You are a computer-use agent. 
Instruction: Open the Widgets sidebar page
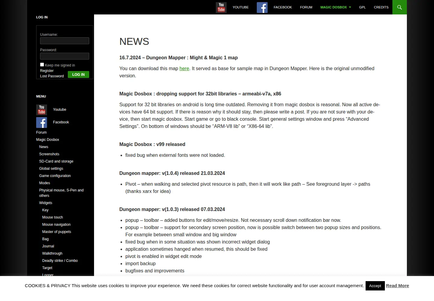(x=46, y=203)
